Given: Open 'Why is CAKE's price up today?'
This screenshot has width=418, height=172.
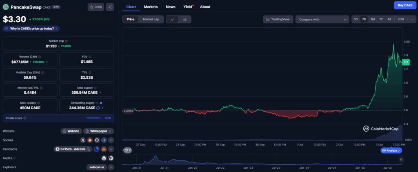Looking at the screenshot, I should [x=31, y=29].
